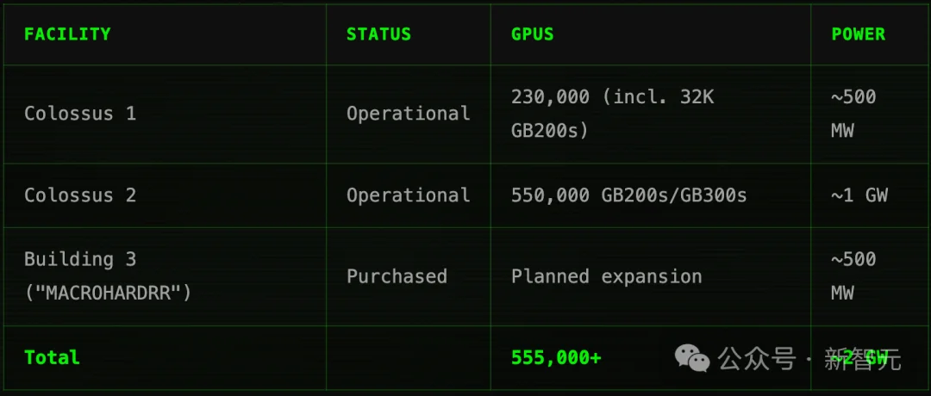Select the POWER column header
Screen dimensions: 931x396
click(858, 34)
